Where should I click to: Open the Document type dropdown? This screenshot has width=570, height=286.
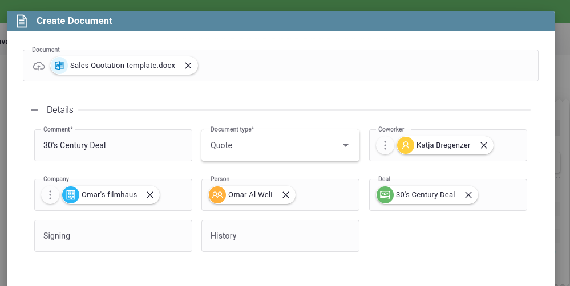click(345, 145)
